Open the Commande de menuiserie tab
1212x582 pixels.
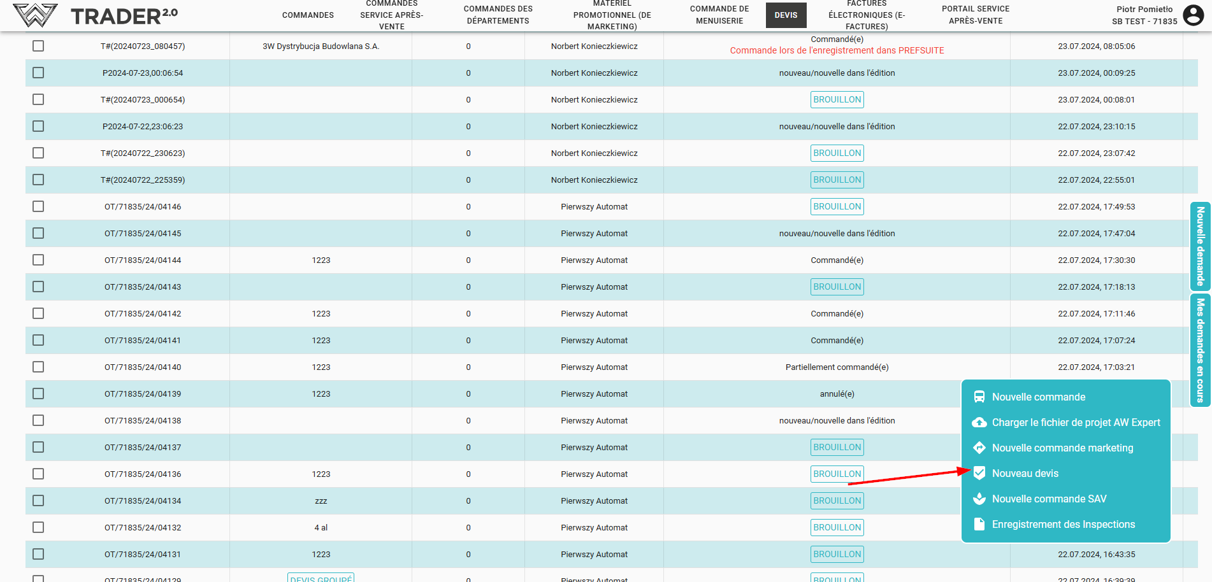click(719, 15)
